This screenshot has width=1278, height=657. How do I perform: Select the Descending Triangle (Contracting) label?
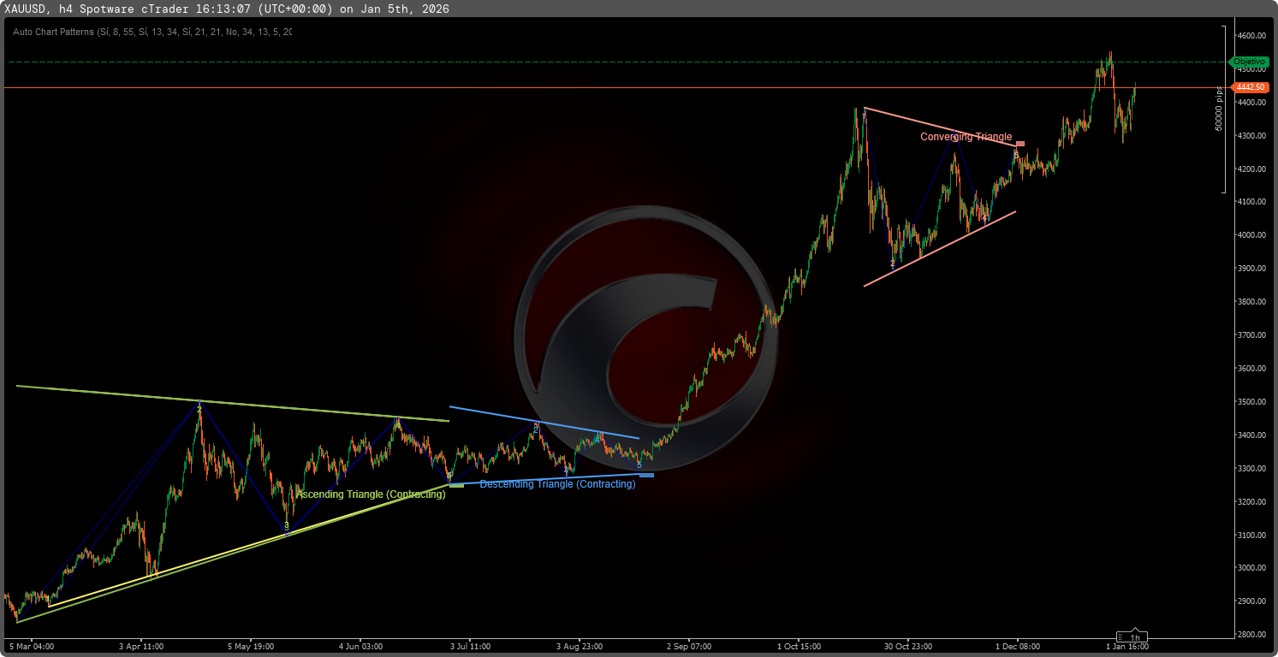click(x=557, y=484)
